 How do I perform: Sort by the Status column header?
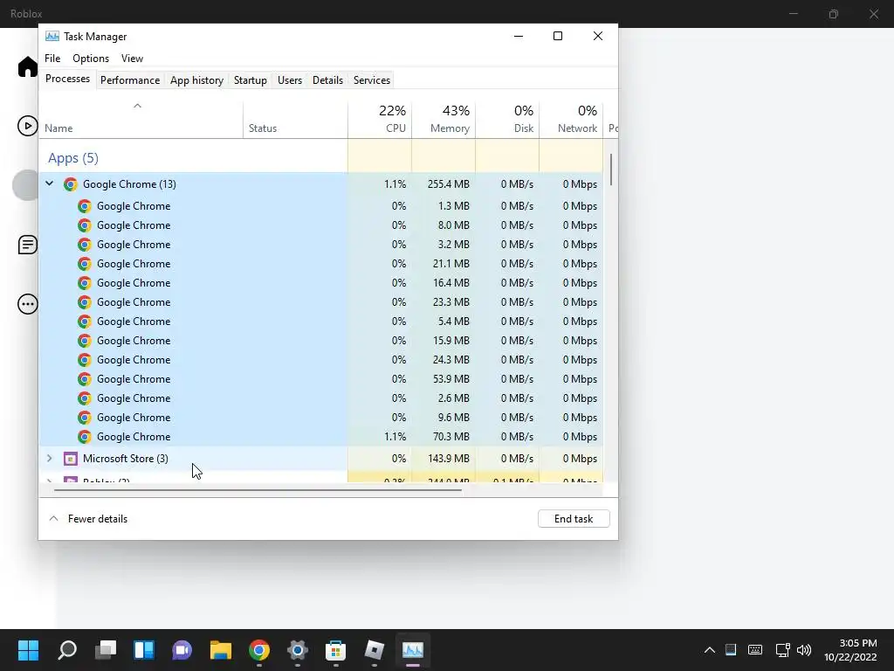pos(295,119)
